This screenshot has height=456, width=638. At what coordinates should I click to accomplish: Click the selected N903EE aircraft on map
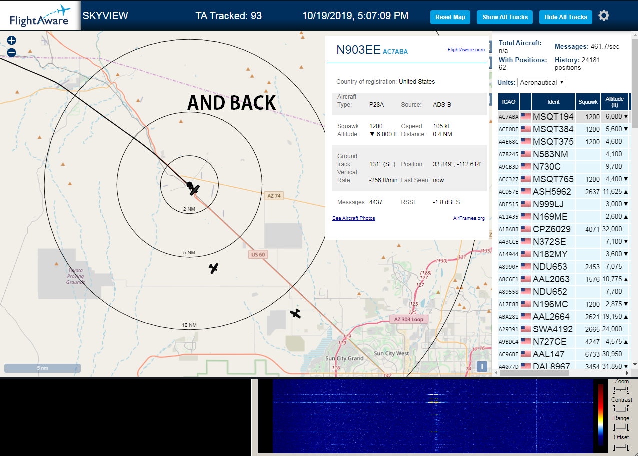click(x=194, y=190)
